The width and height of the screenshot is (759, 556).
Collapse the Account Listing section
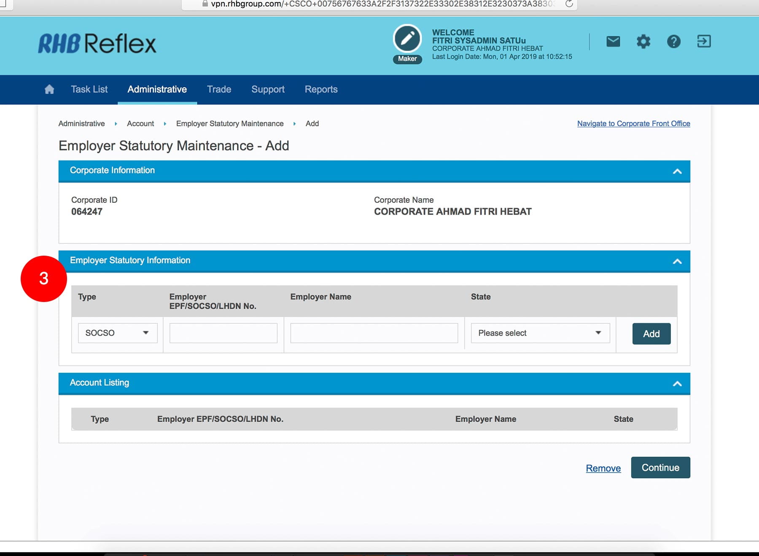point(677,383)
